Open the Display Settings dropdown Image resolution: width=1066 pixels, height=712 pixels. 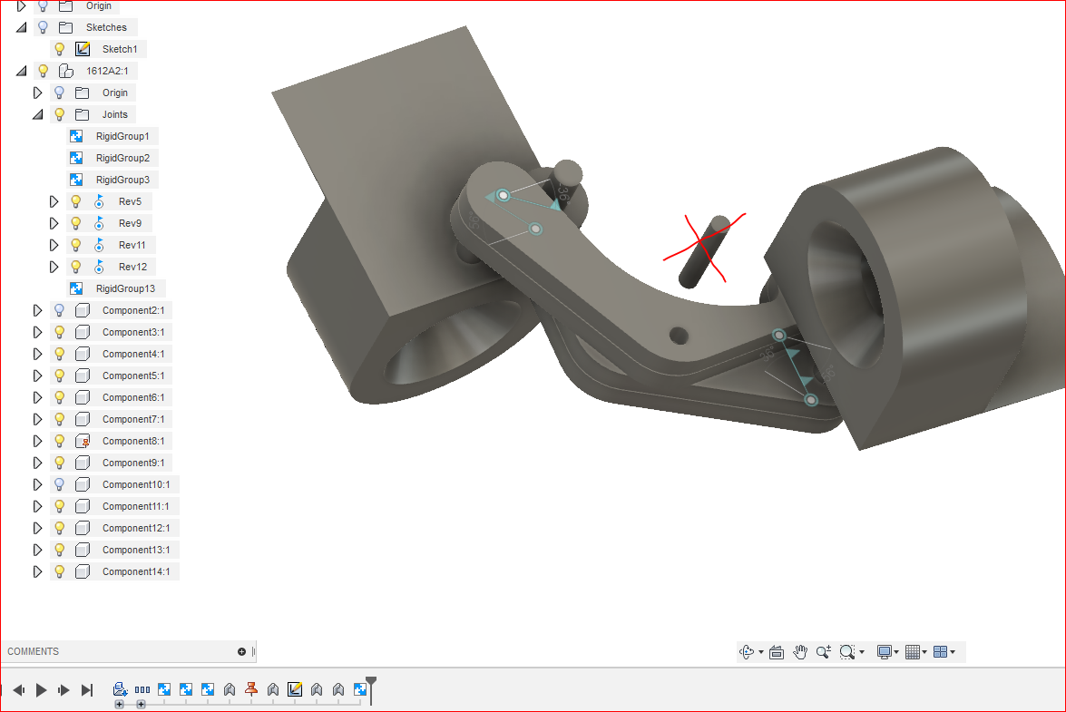click(x=886, y=651)
